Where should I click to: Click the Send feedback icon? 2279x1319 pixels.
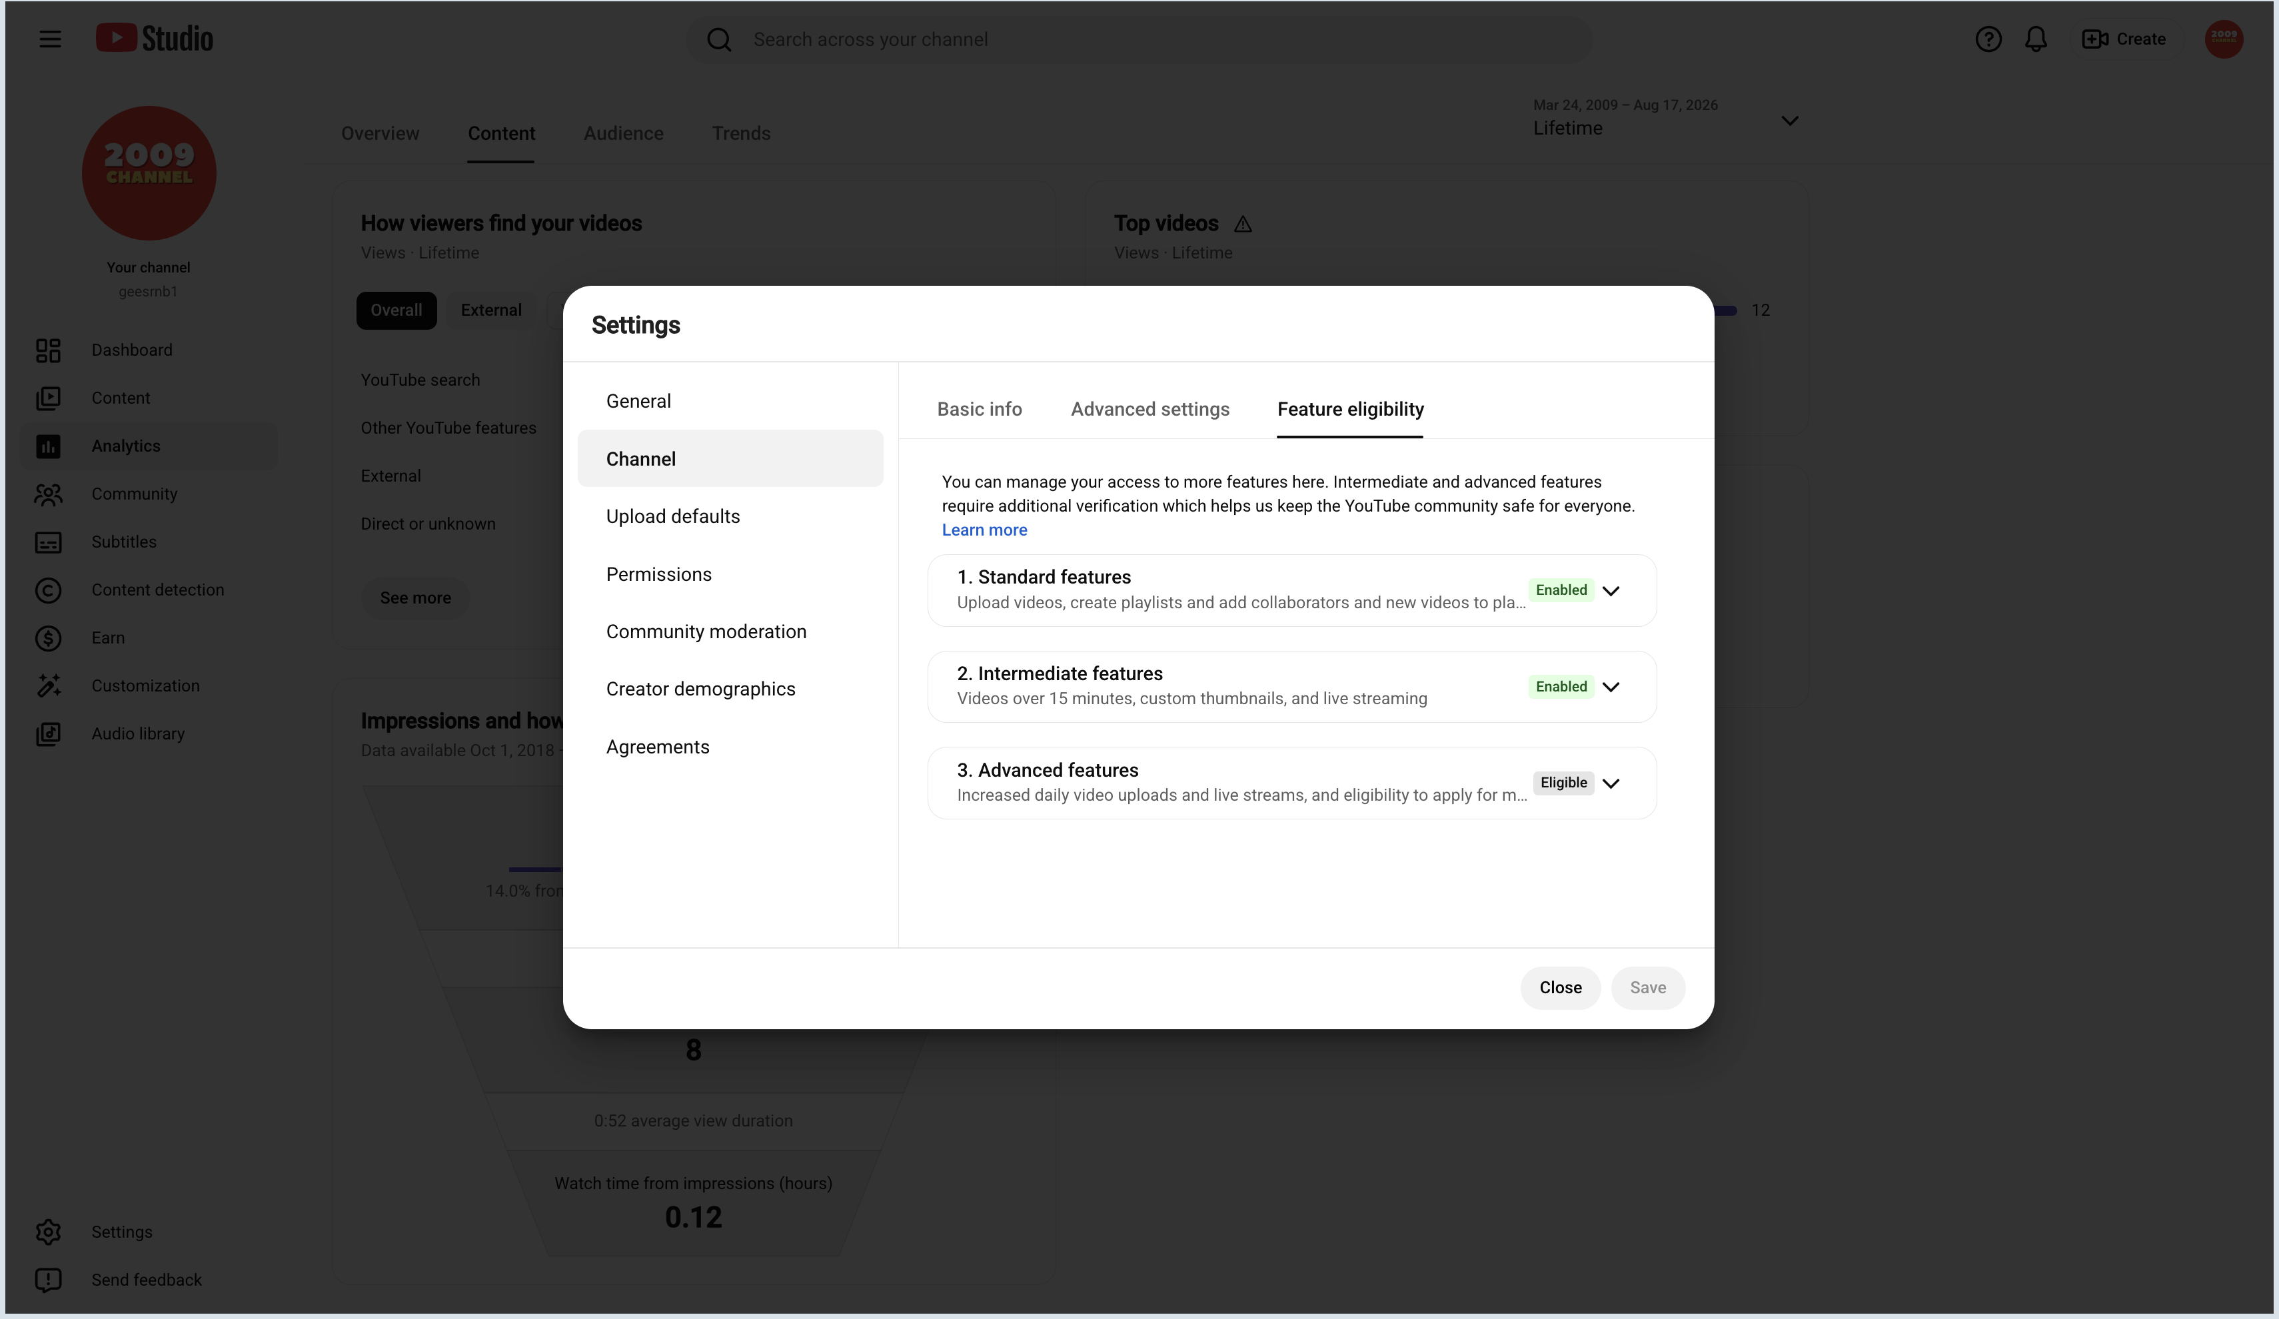pyautogui.click(x=48, y=1279)
